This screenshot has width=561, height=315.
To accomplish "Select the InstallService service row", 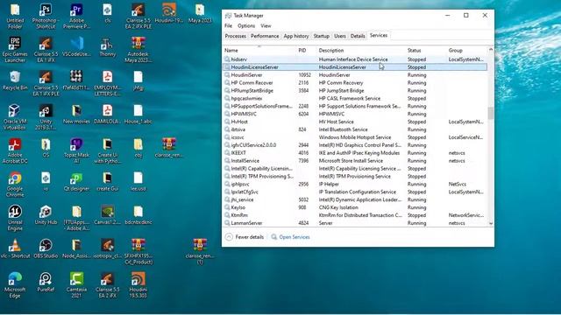I will click(x=354, y=161).
